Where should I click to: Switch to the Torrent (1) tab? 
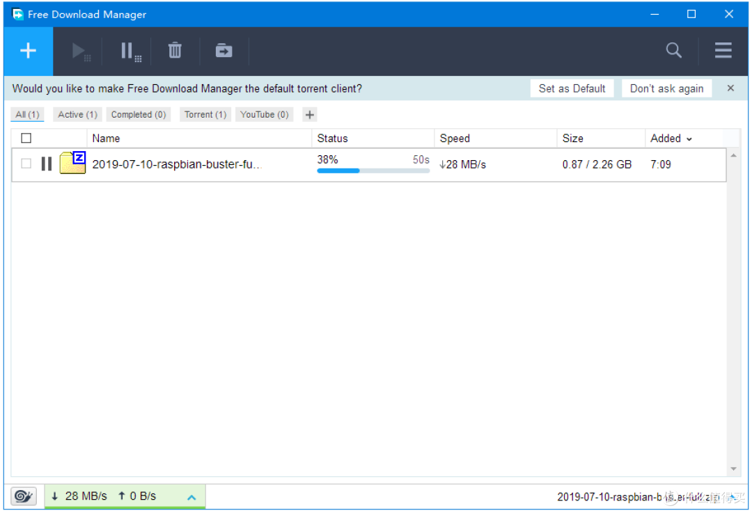[205, 115]
